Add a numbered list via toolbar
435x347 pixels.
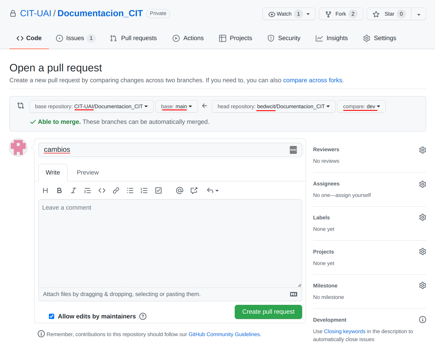[x=144, y=190]
